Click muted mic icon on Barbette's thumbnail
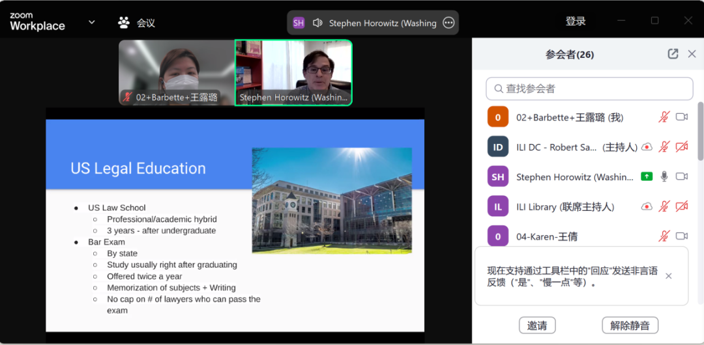The height and width of the screenshot is (345, 704). tap(128, 97)
